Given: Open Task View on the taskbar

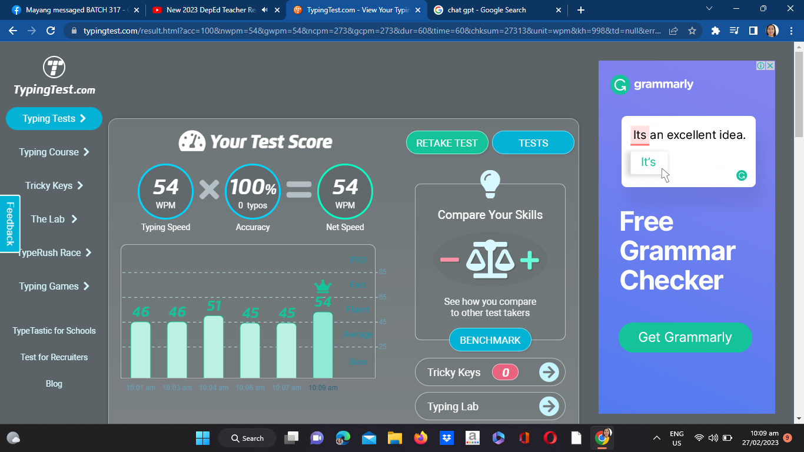Looking at the screenshot, I should tap(291, 438).
